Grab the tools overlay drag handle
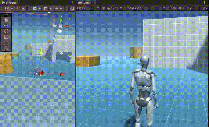The width and height of the screenshot is (209, 127). (x=6, y=15)
